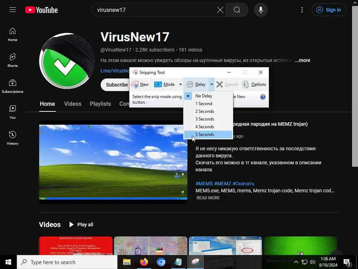Click the #MEMS hashtag
The width and height of the screenshot is (358, 269).
tap(204, 184)
